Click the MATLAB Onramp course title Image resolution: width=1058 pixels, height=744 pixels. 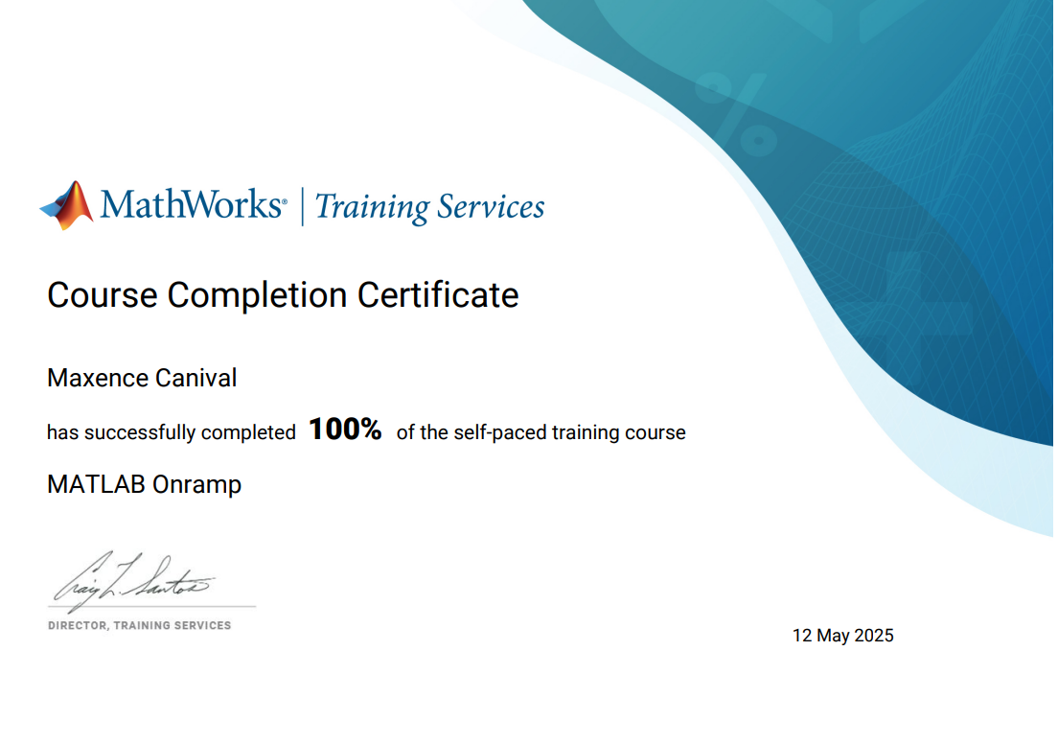(x=144, y=484)
